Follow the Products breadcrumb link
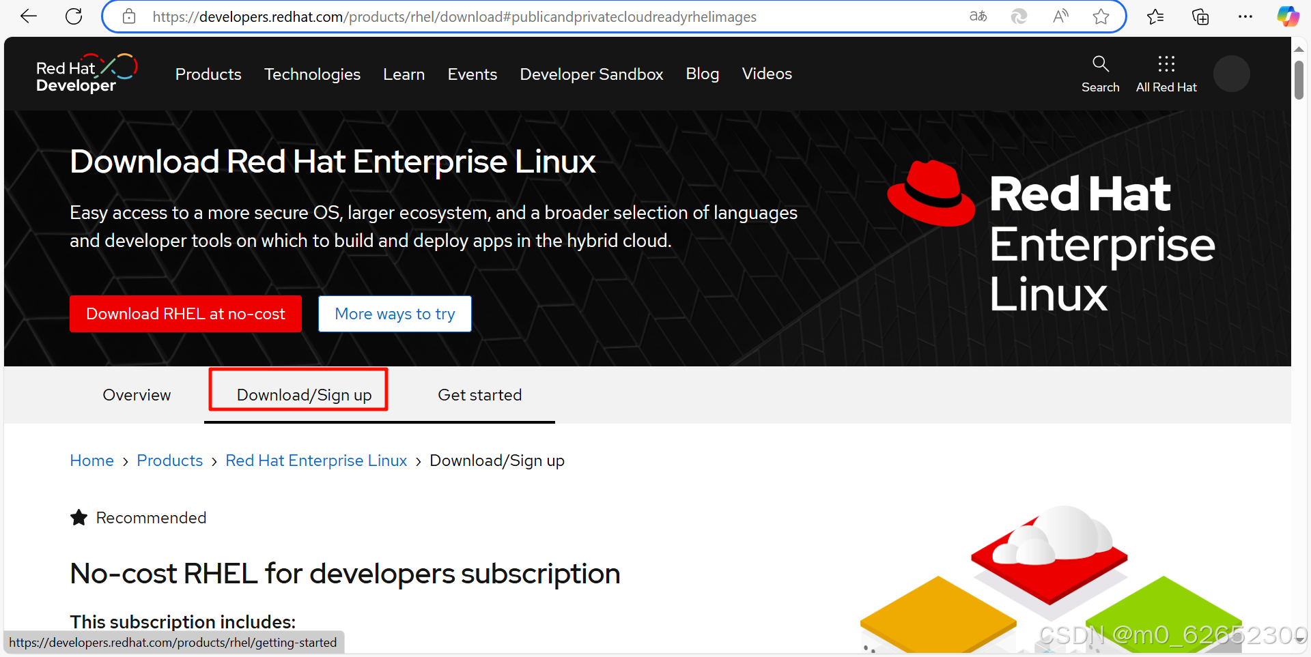This screenshot has height=657, width=1311. [x=169, y=461]
